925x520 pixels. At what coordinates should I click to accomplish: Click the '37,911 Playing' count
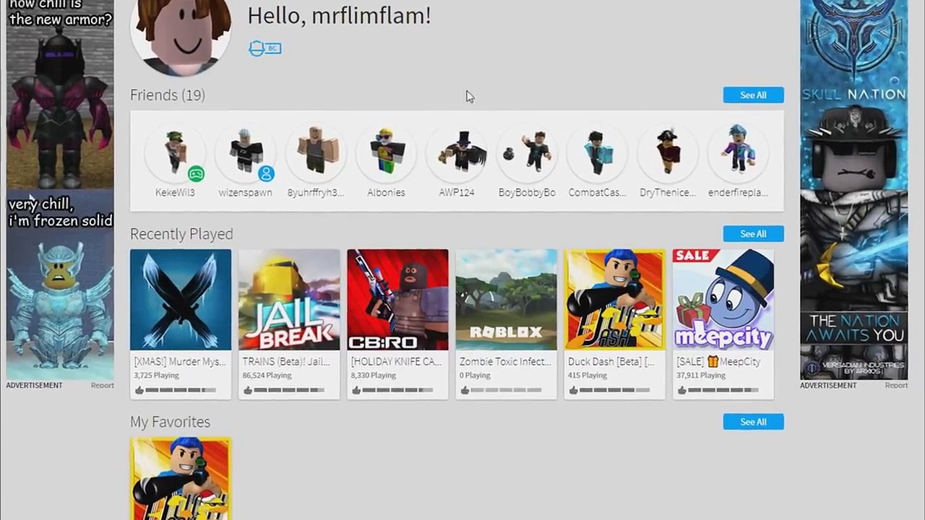click(x=700, y=376)
